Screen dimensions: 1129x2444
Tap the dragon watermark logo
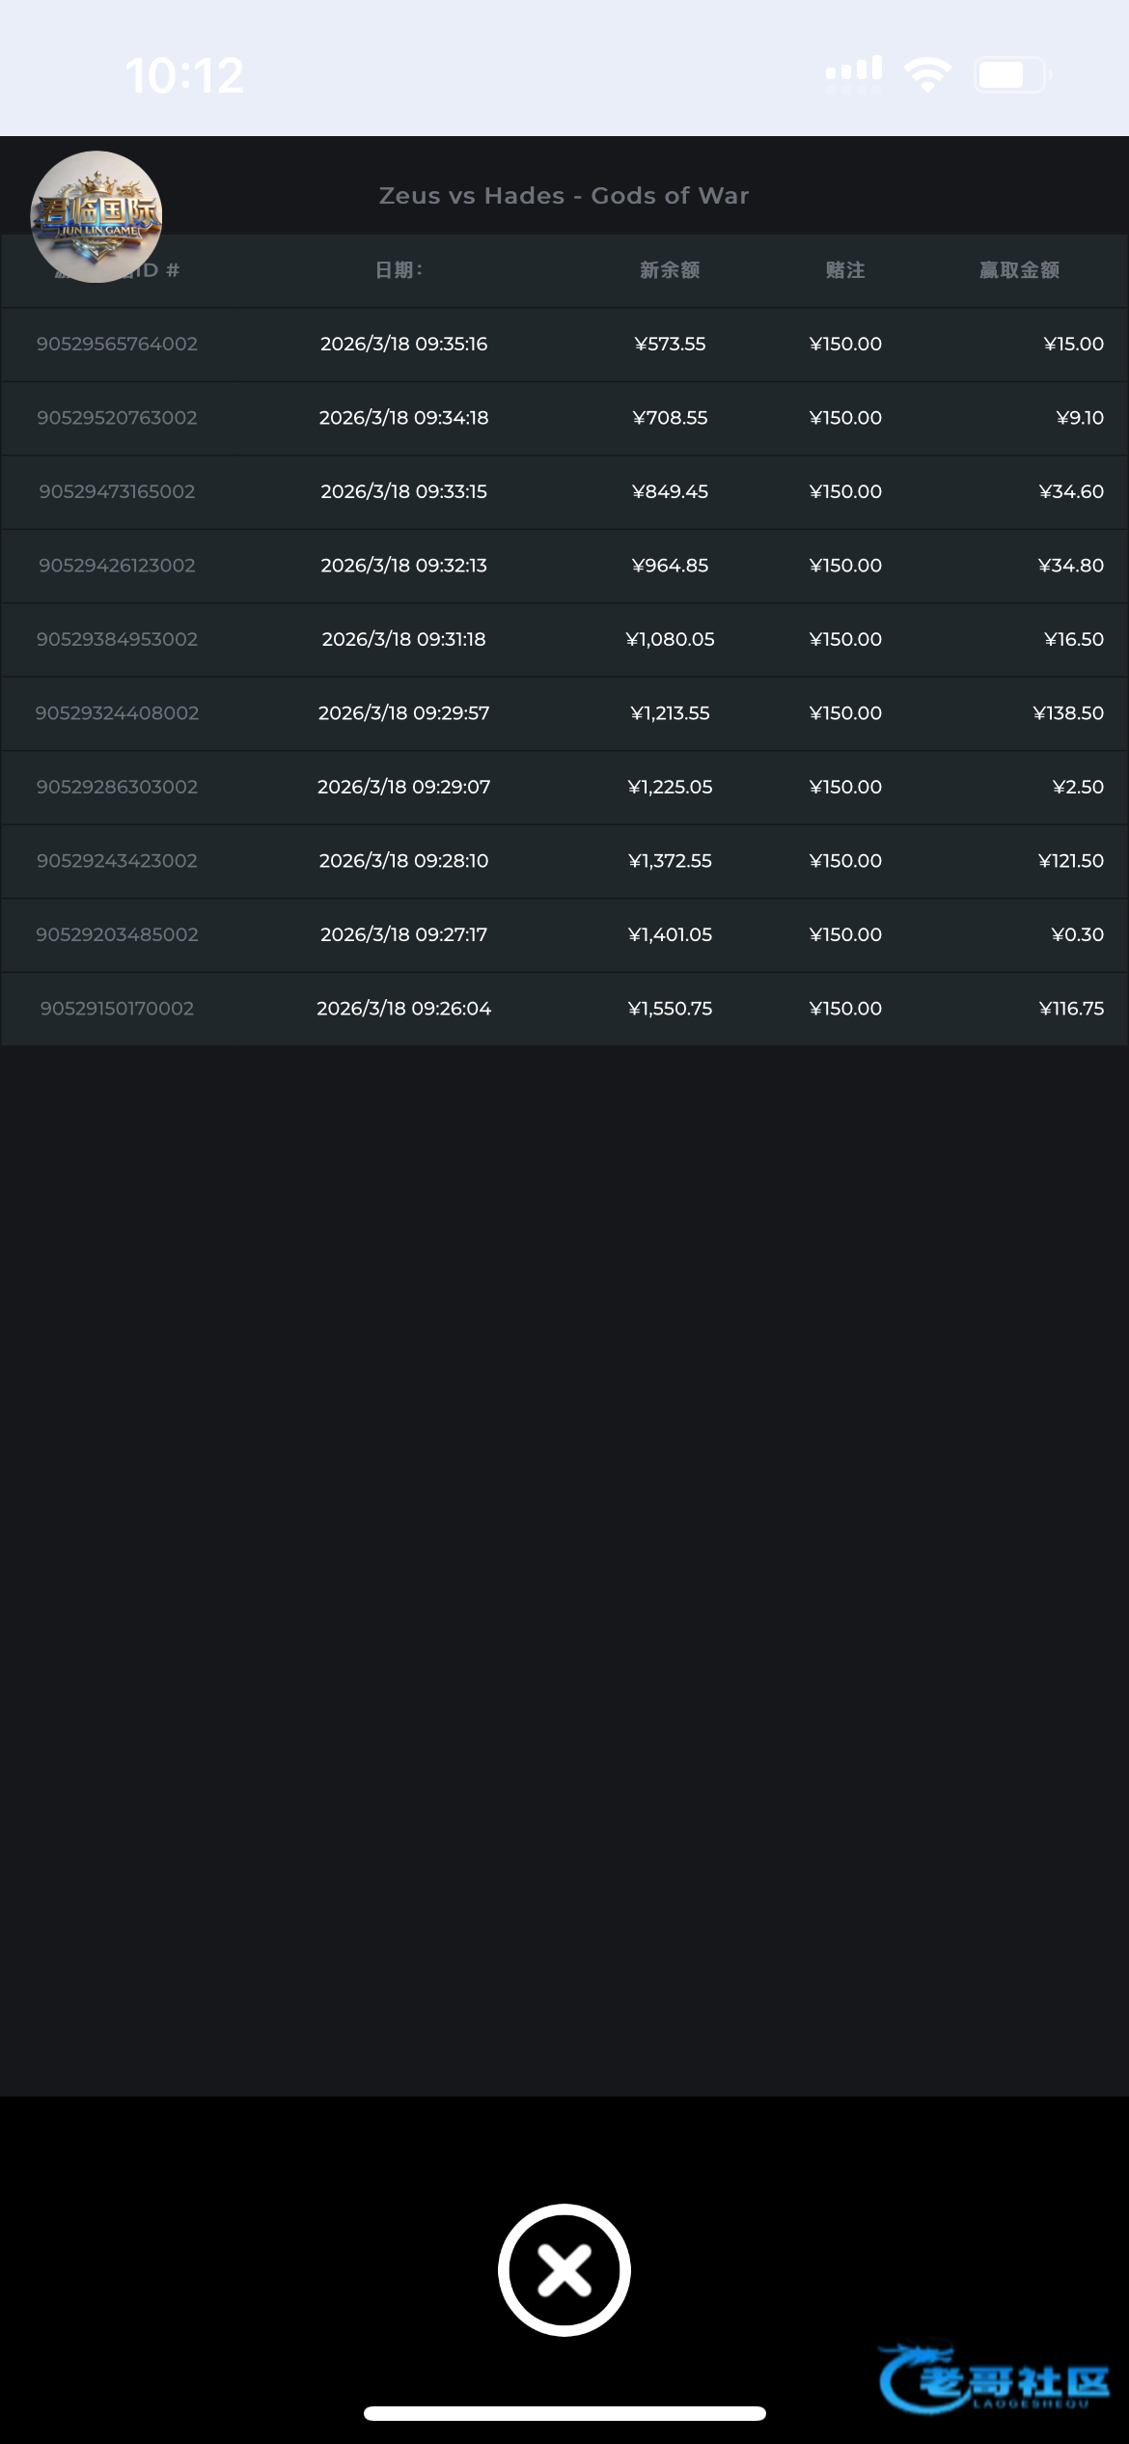point(994,2379)
